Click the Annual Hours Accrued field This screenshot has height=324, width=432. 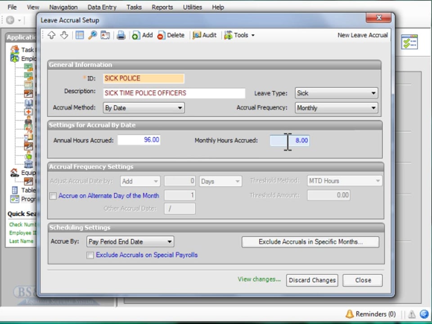tap(139, 140)
